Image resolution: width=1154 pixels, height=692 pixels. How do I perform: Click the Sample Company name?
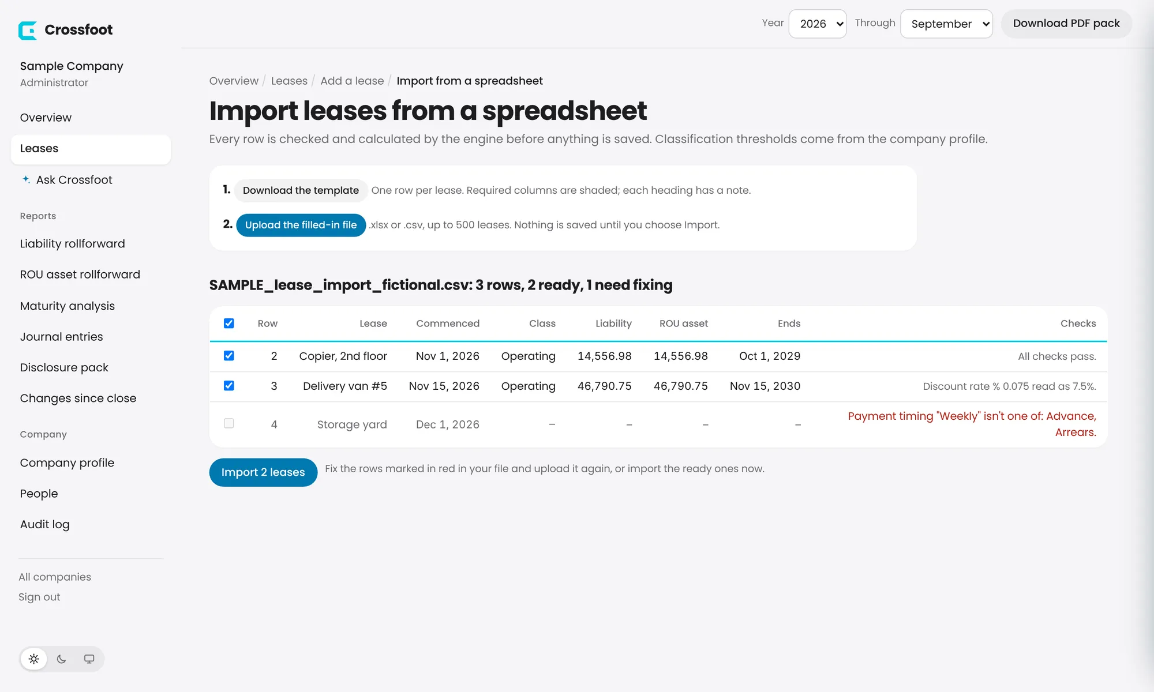tap(72, 66)
